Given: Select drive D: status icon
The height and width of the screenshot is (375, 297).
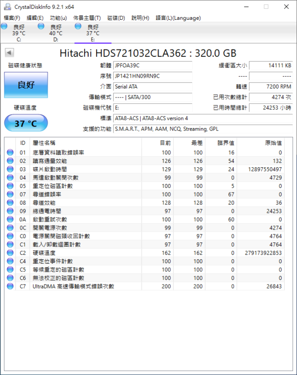Looking at the screenshot, I should coord(41,26).
